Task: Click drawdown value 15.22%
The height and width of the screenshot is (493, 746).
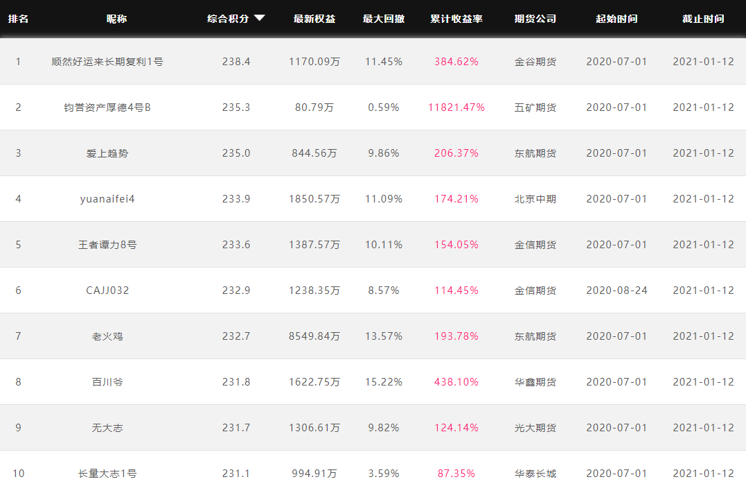Action: 384,381
